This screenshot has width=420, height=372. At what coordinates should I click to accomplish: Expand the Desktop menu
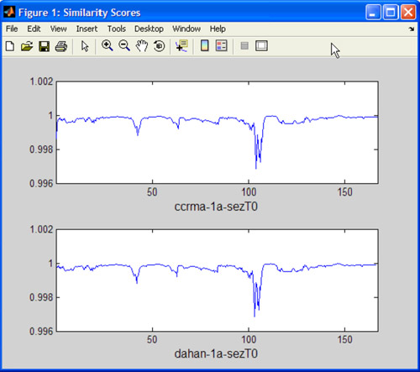(x=149, y=29)
